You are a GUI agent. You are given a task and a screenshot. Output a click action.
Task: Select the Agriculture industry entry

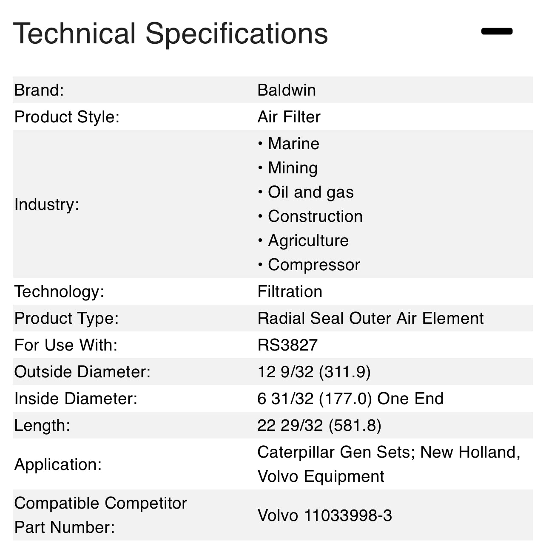click(x=308, y=240)
